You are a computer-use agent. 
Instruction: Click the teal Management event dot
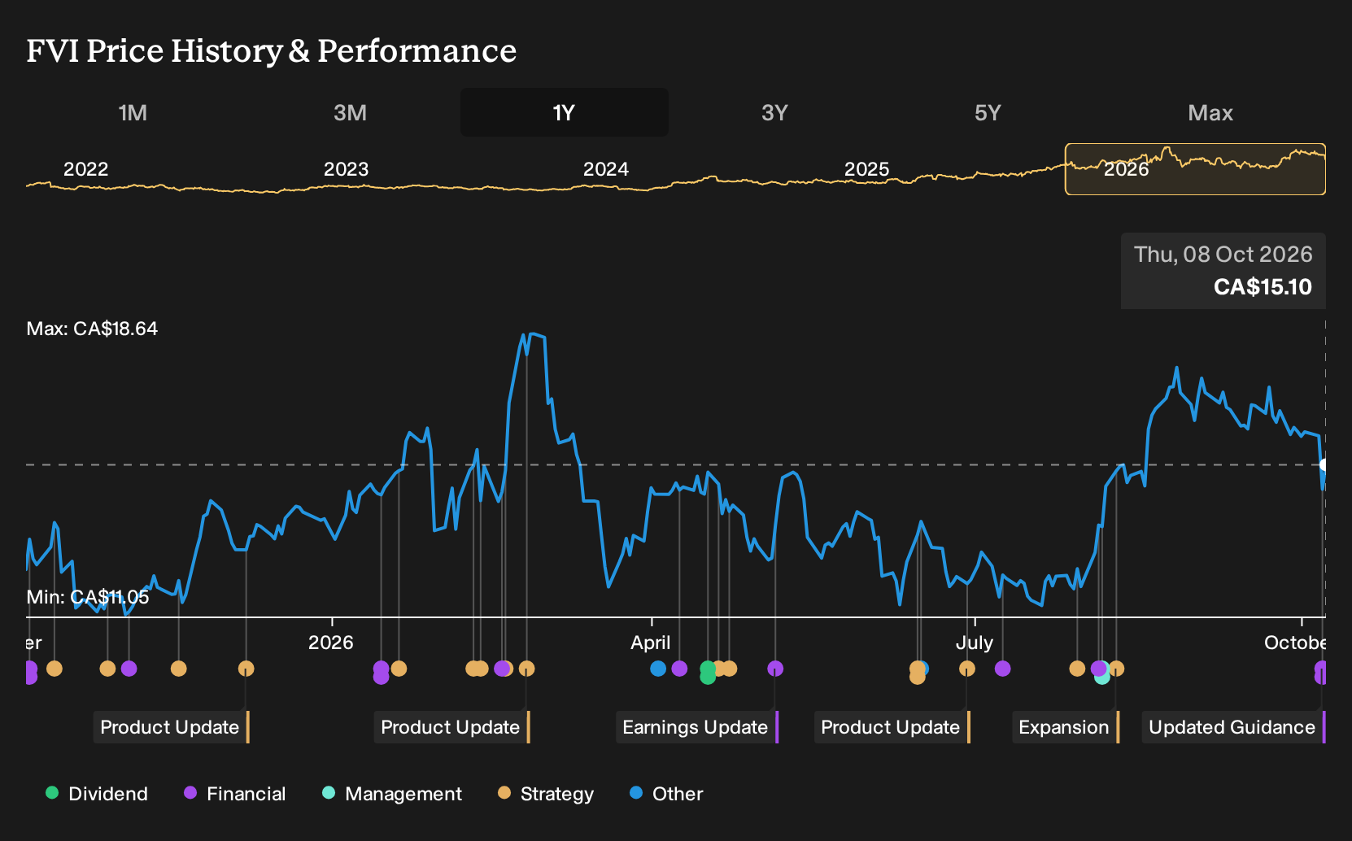[1102, 677]
